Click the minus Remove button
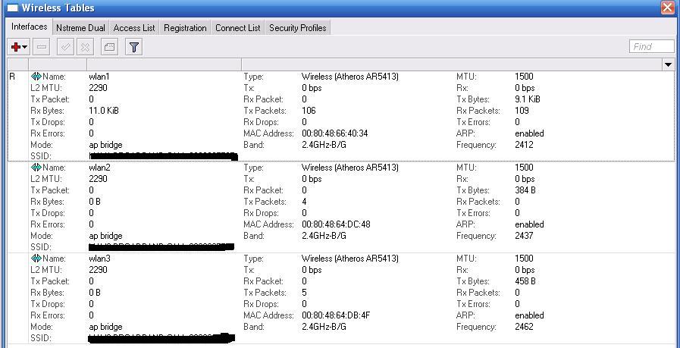 (42, 47)
